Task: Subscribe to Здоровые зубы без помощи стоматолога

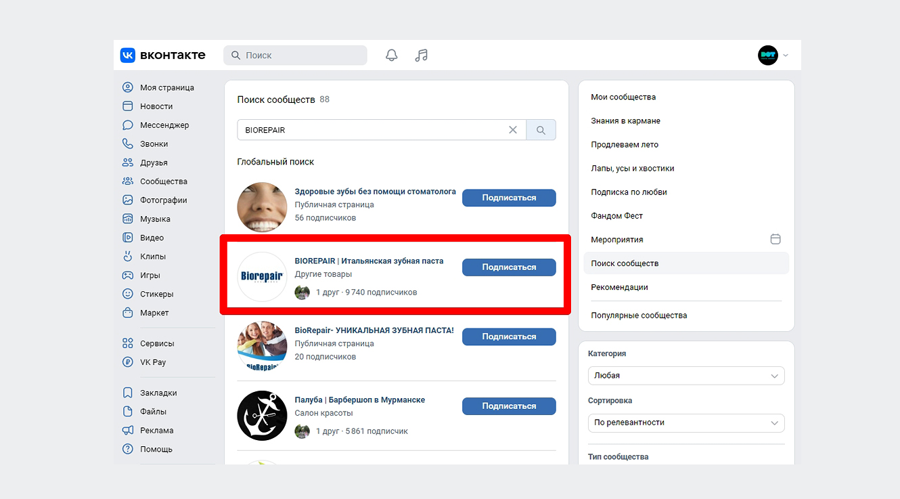Action: click(x=509, y=198)
